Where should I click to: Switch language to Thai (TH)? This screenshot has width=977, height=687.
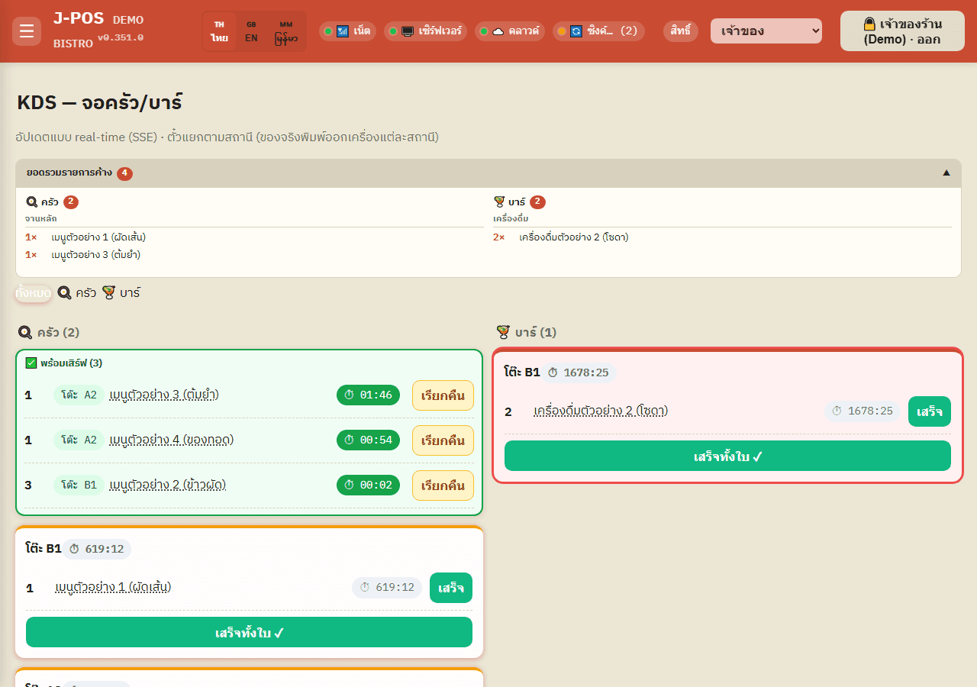[x=220, y=31]
